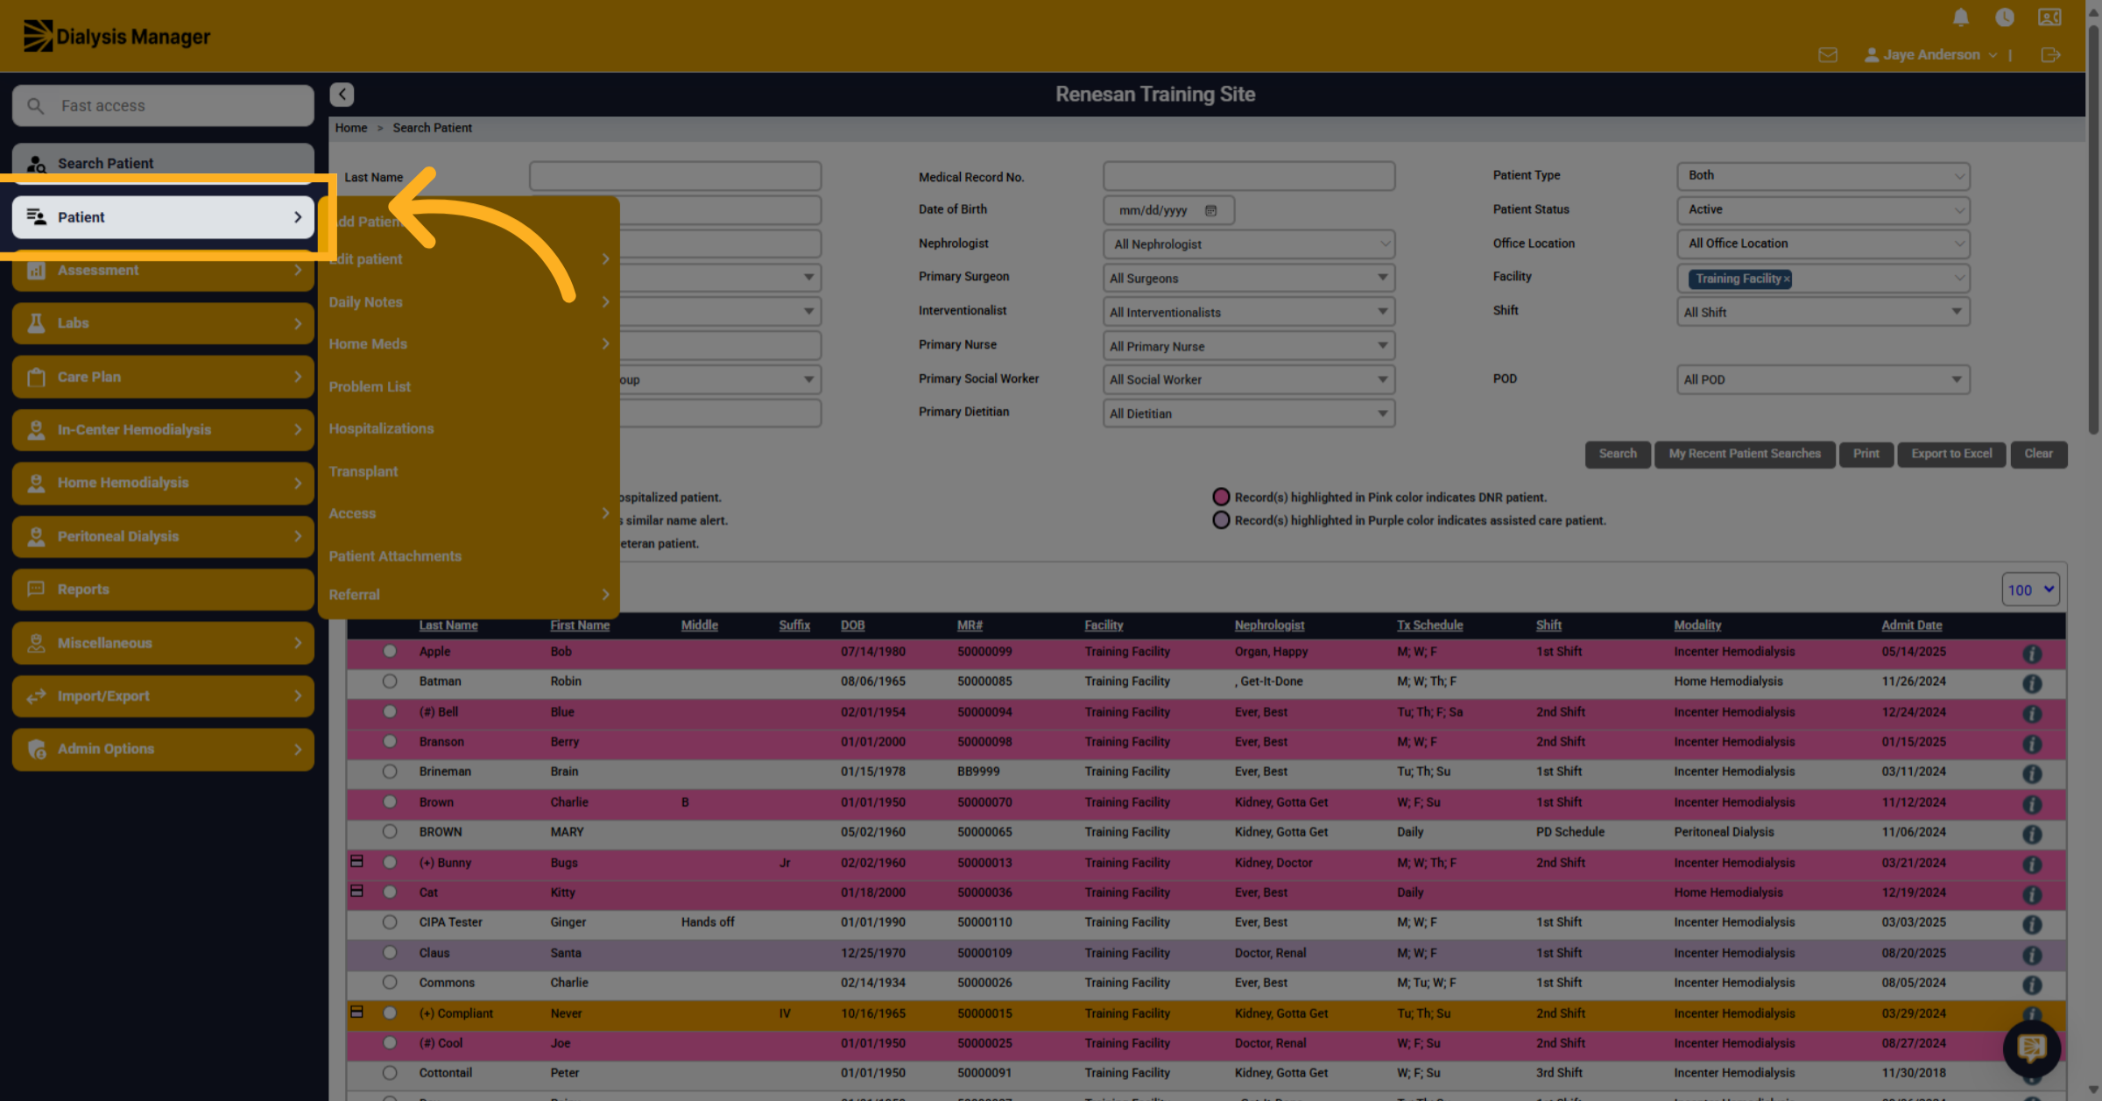Click the Clear button

click(2038, 454)
